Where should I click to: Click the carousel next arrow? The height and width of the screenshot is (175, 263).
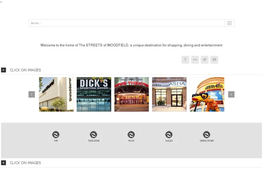pyautogui.click(x=231, y=94)
